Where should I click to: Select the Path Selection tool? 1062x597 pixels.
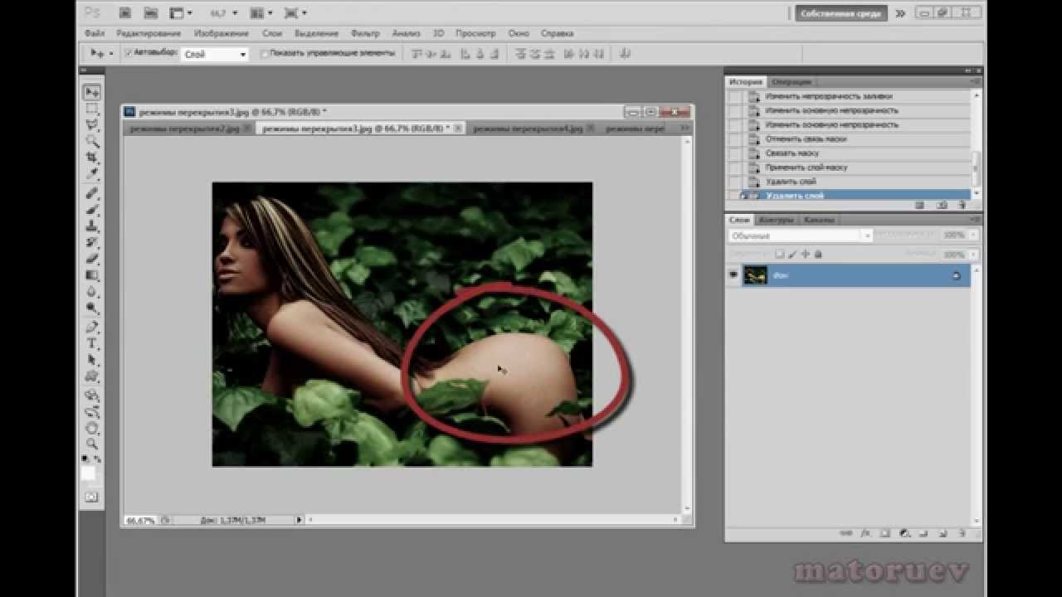[92, 361]
